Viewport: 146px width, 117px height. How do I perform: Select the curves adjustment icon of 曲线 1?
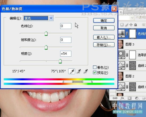coord(121,87)
